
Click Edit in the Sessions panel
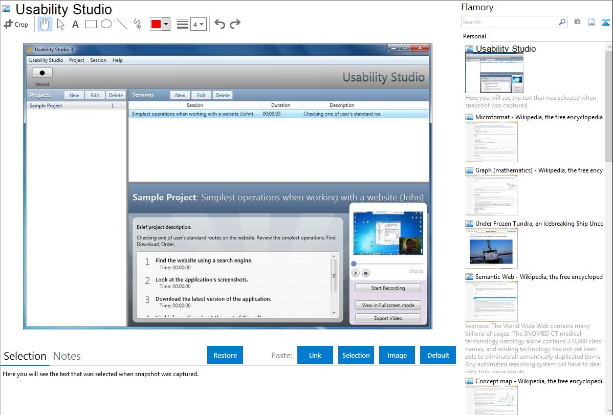point(201,95)
